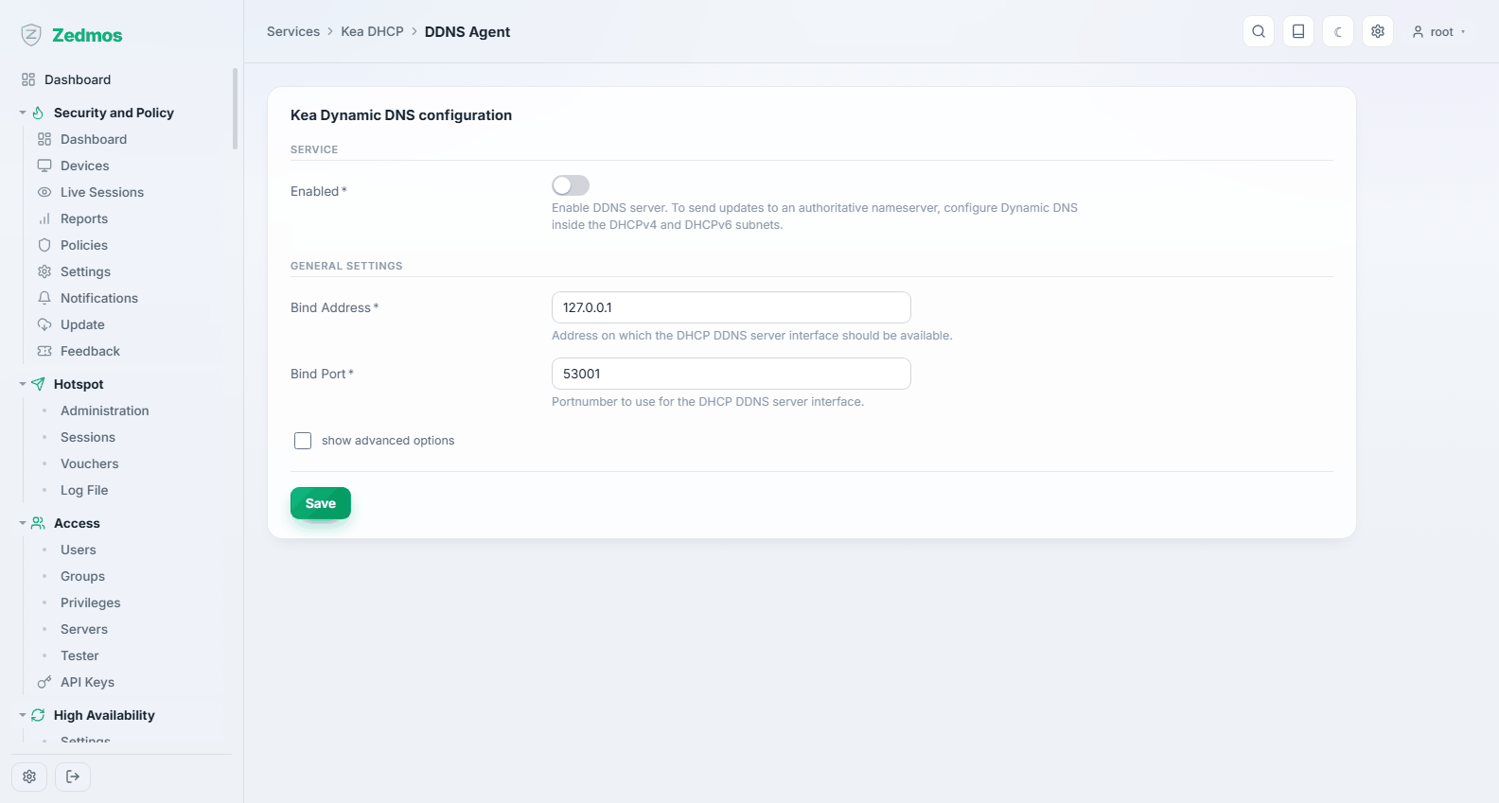Click the logout icon in sidebar footer
Image resolution: width=1499 pixels, height=803 pixels.
[x=73, y=777]
